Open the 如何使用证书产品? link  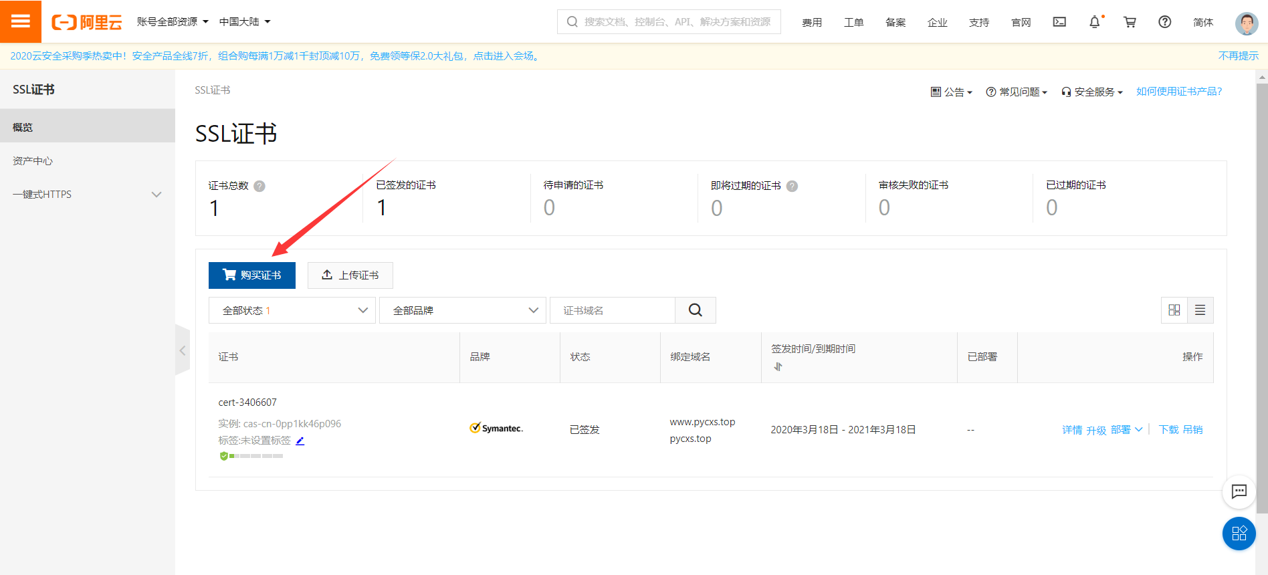pos(1179,92)
